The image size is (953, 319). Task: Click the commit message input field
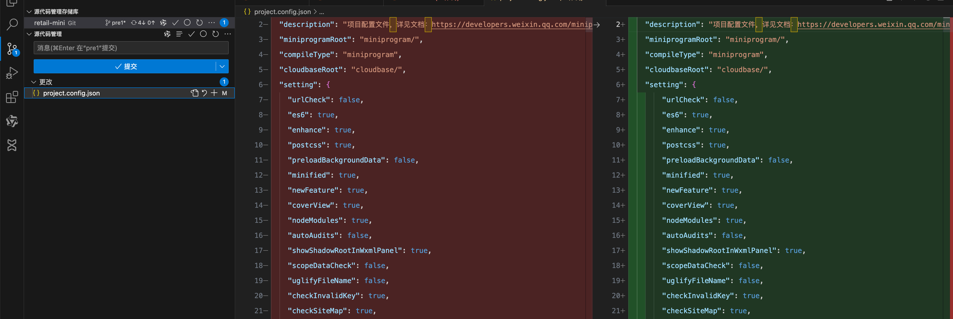coord(131,48)
